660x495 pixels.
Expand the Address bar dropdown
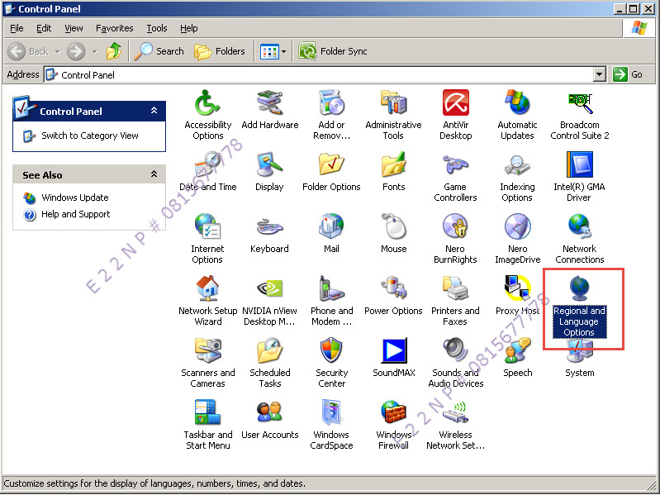click(600, 75)
